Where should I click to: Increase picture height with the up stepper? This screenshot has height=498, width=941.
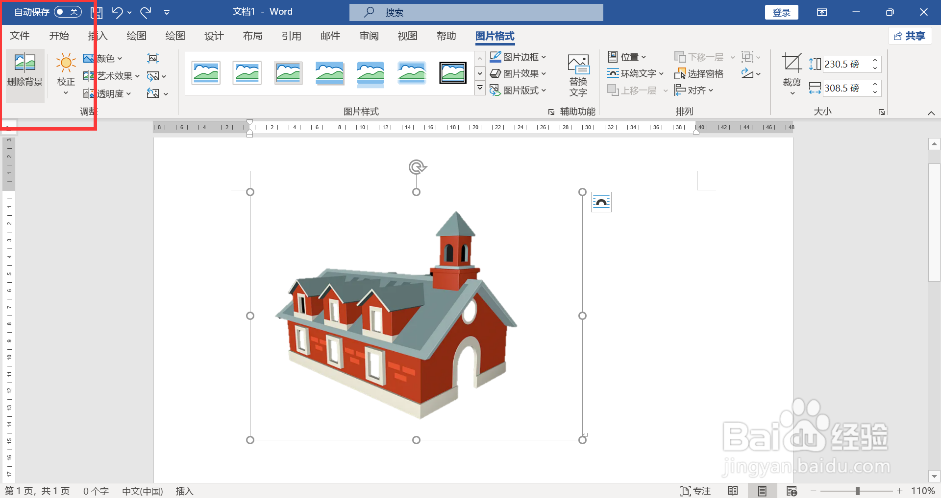coord(875,60)
